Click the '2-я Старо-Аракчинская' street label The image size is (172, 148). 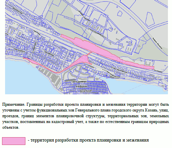coord(111,73)
